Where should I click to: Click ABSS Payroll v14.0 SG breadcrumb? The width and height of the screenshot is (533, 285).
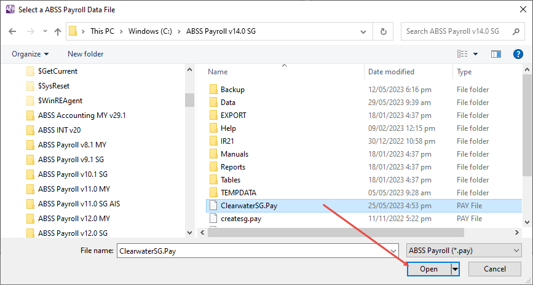point(221,31)
